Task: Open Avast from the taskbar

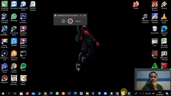Action: [x=63, y=94]
